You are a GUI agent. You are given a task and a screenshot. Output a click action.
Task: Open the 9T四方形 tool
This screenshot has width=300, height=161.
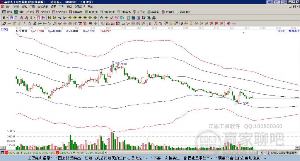[108, 12]
